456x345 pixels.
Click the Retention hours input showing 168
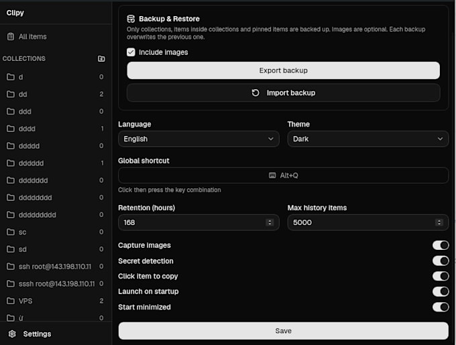point(198,222)
